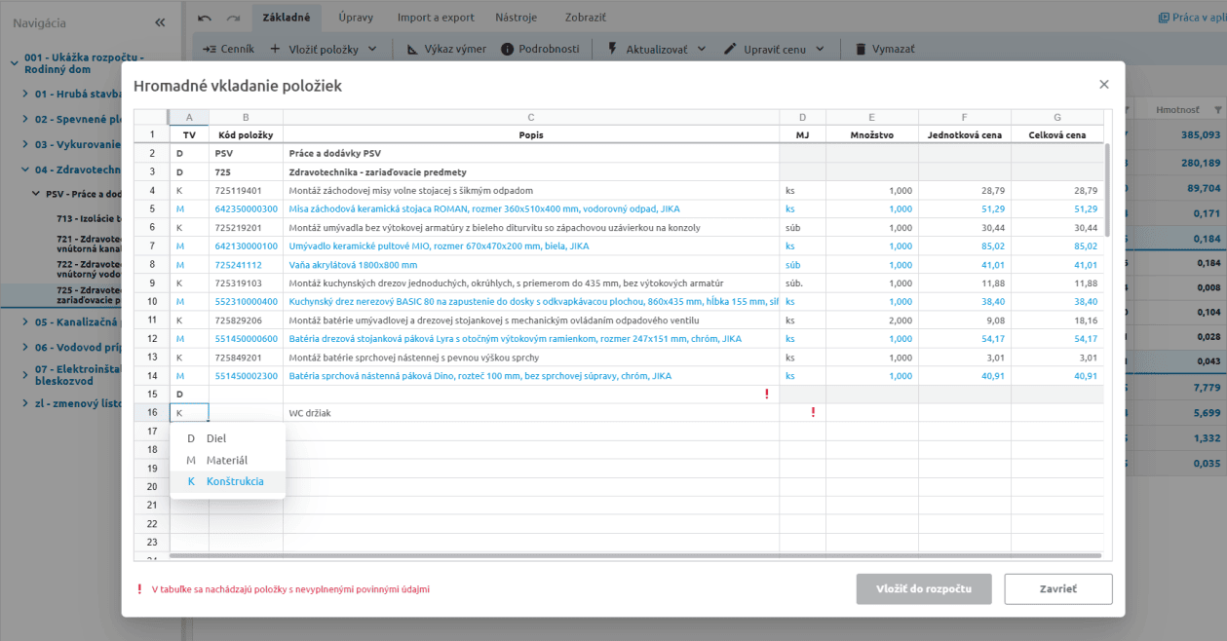The width and height of the screenshot is (1227, 641).
Task: Select Konštrukcia from the type dropdown
Action: pyautogui.click(x=227, y=481)
